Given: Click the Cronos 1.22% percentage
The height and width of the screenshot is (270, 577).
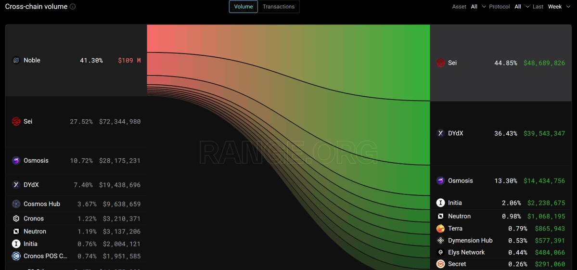Looking at the screenshot, I should (x=87, y=219).
